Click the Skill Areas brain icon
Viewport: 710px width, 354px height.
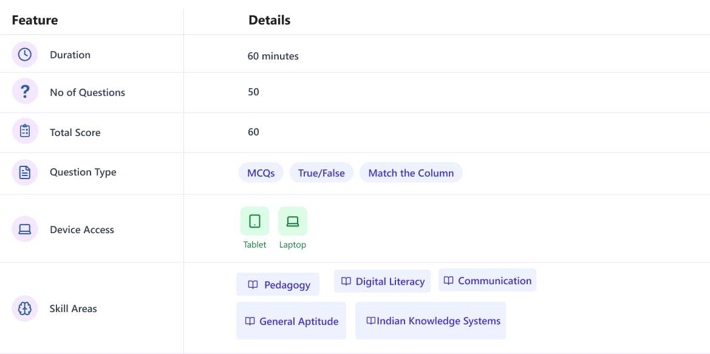click(x=25, y=308)
